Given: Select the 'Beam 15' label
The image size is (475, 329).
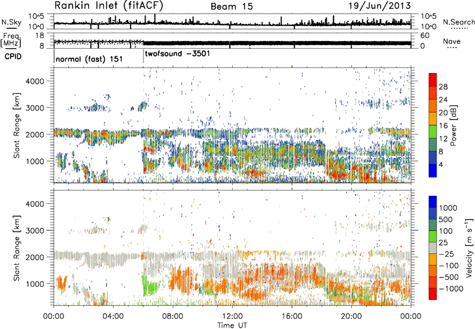Looking at the screenshot, I should coord(232,7).
